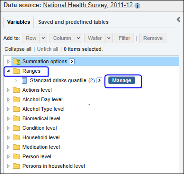Open the arrow box next to Summation options
This screenshot has width=184, height=174.
coord(72,61)
